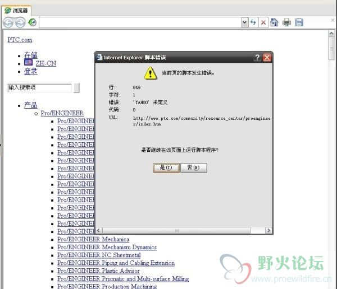The height and width of the screenshot is (289, 337).
Task: Print the page with the printer icon
Action: [286, 22]
